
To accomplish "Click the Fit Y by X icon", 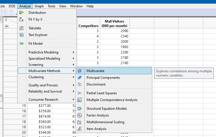I will coord(21,19).
